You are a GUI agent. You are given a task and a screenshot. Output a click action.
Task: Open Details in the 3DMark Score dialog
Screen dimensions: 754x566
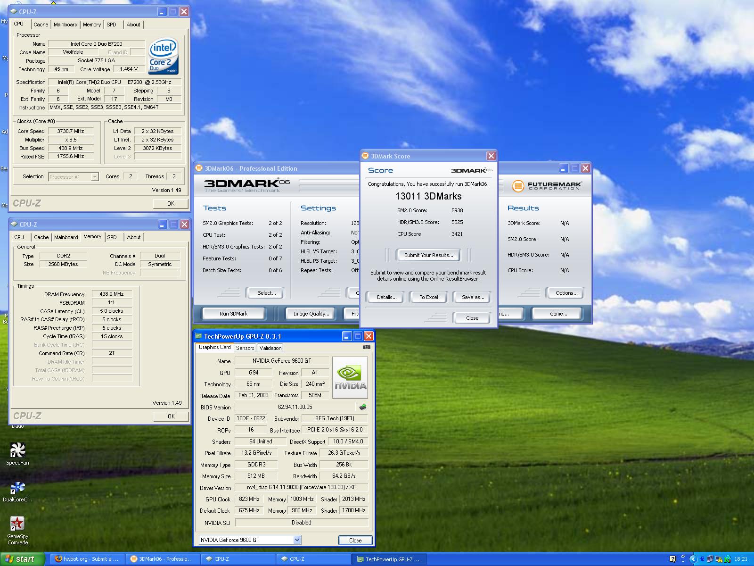tap(386, 297)
